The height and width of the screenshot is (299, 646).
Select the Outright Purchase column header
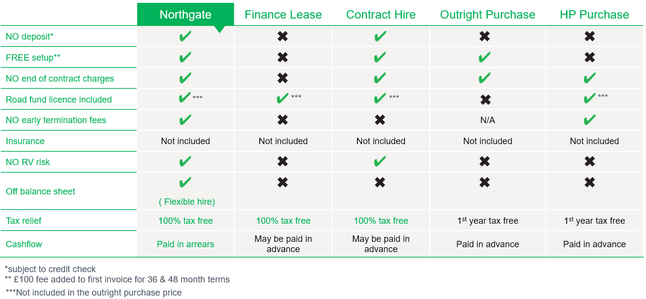488,15
